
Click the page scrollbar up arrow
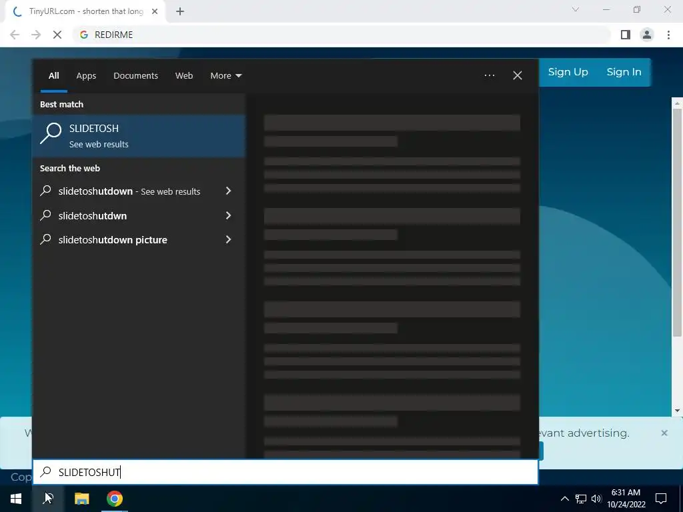(677, 103)
